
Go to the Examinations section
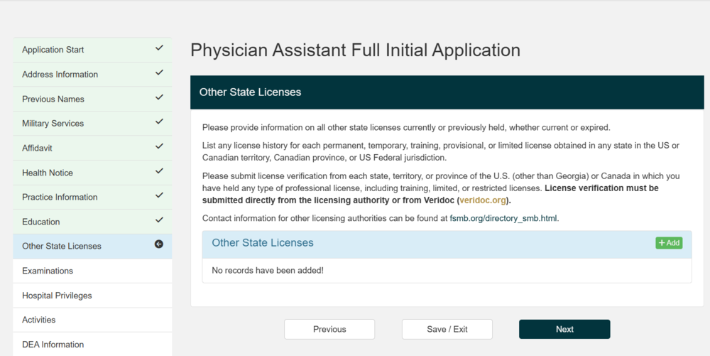[x=92, y=271]
